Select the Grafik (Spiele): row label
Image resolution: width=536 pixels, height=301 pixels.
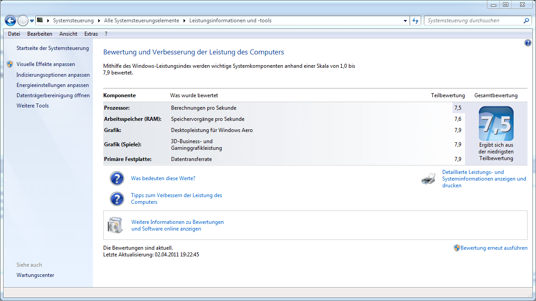coord(122,144)
